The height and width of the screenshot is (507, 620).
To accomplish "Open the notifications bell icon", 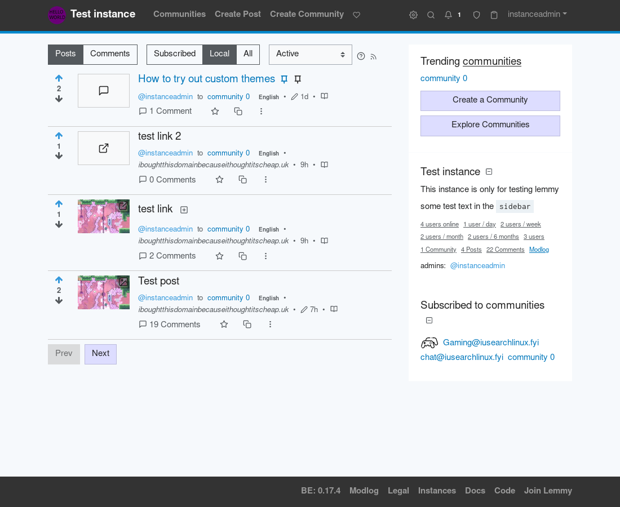I will click(449, 15).
